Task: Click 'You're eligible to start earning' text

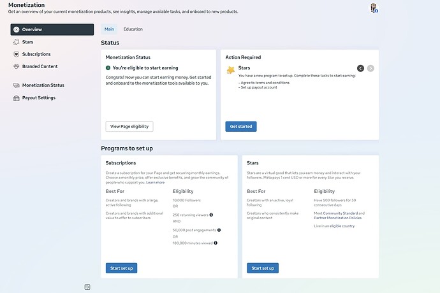Action: (x=145, y=68)
